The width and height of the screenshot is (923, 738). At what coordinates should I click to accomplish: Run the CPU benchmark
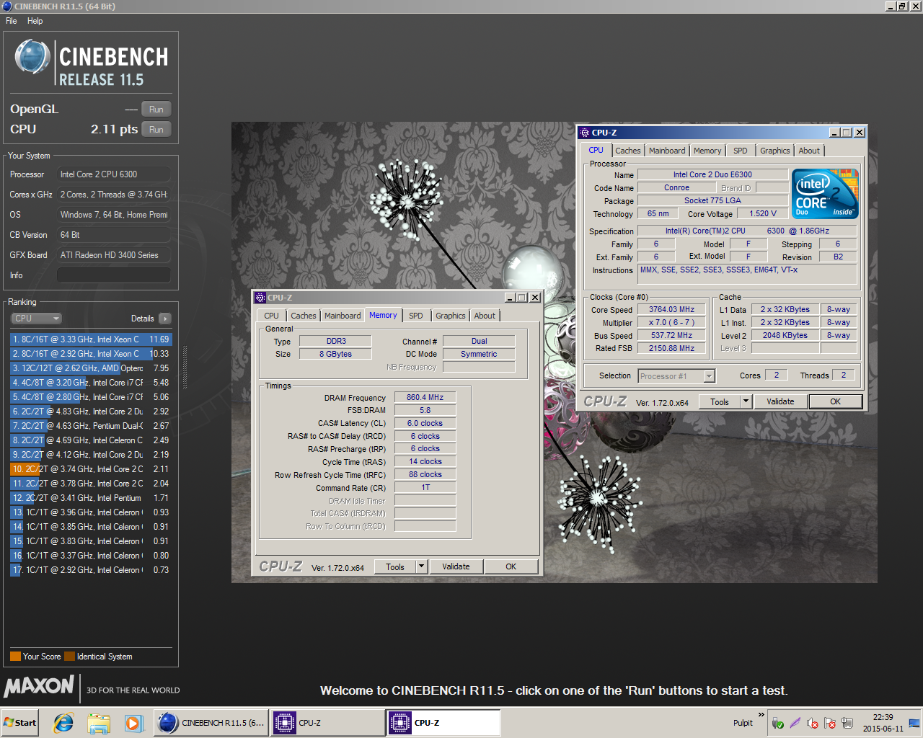coord(156,130)
